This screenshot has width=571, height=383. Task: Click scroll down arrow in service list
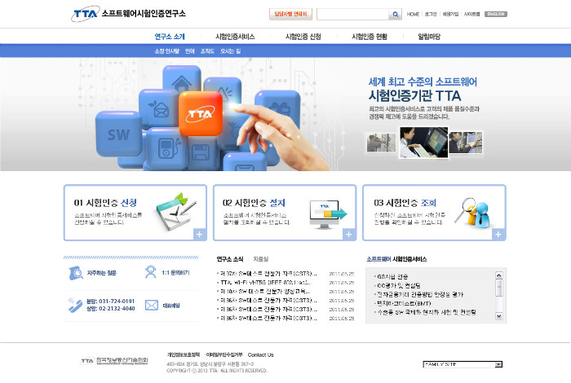tap(499, 316)
